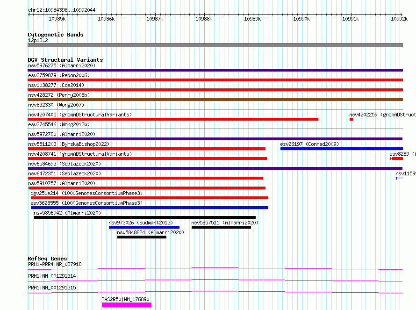416x310 pixels.
Task: Click the chr12:10984398..10992044 coordinate text
Action: coord(62,10)
